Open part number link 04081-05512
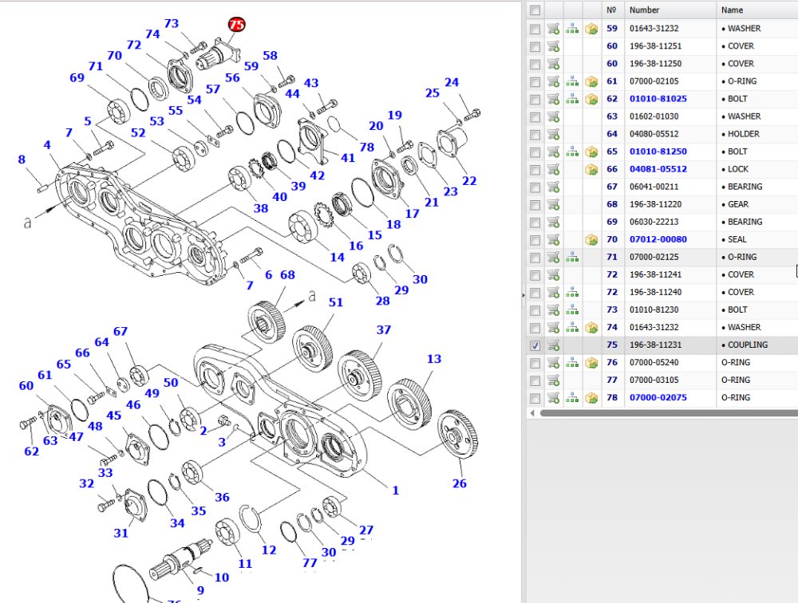 point(658,169)
